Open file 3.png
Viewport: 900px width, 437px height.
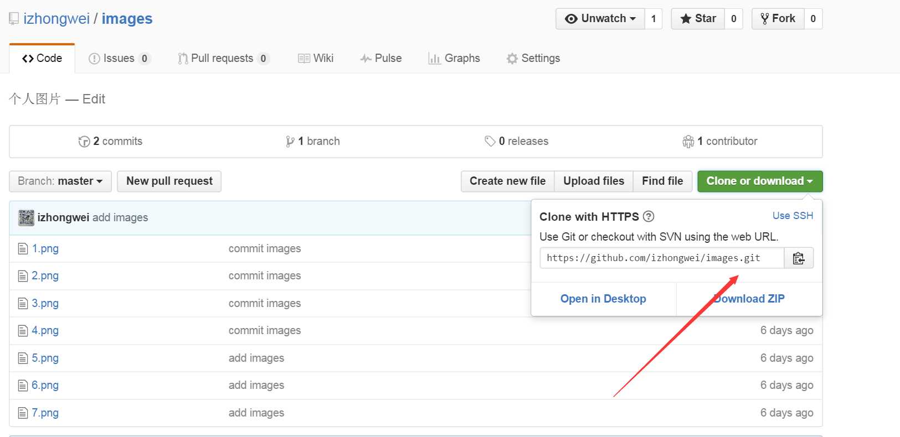click(45, 304)
